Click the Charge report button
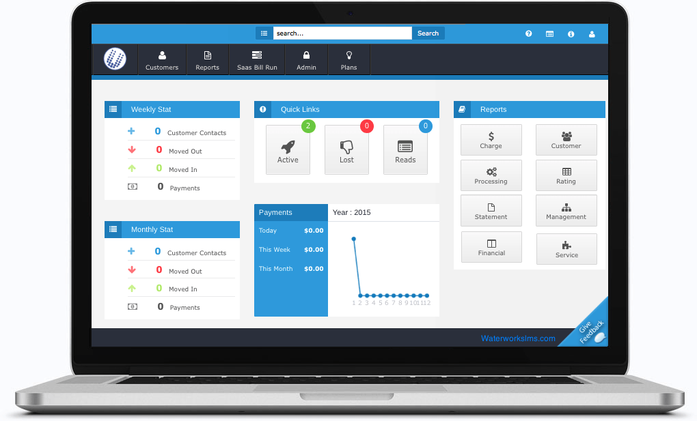 click(491, 140)
